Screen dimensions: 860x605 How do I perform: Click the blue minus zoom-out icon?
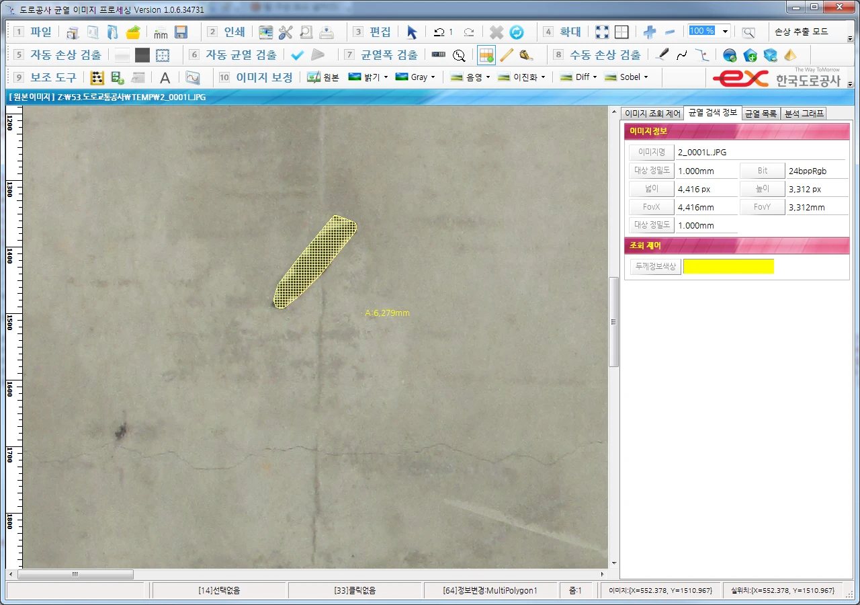[x=670, y=32]
